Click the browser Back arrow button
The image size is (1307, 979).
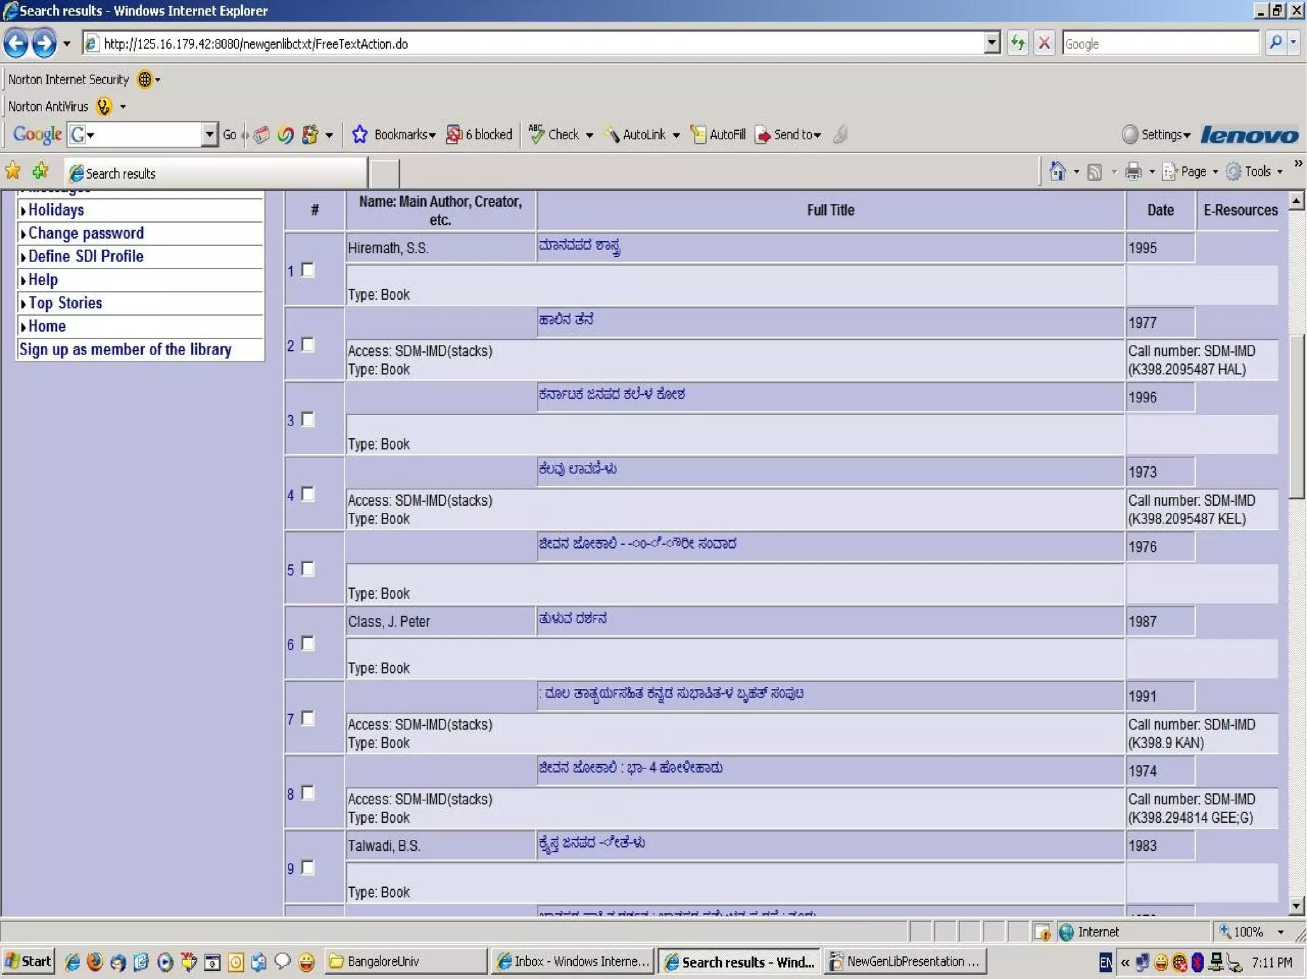point(16,43)
